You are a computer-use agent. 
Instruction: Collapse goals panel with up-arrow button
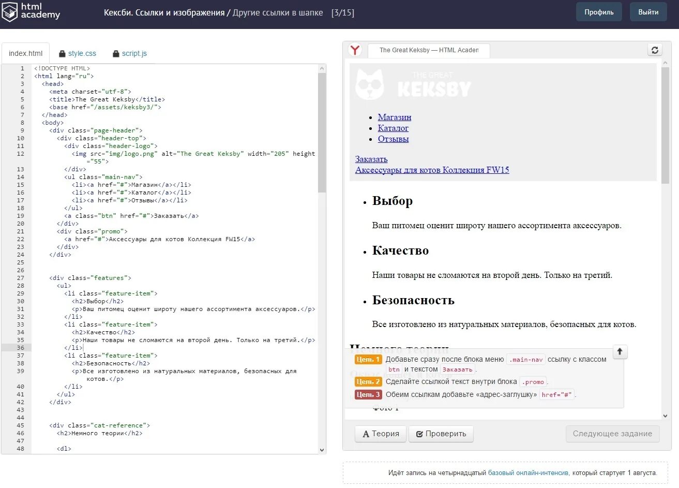point(620,352)
